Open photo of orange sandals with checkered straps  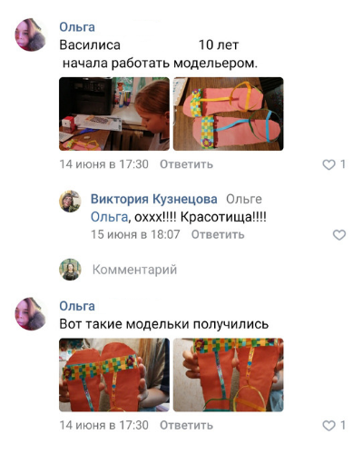[x=114, y=375]
